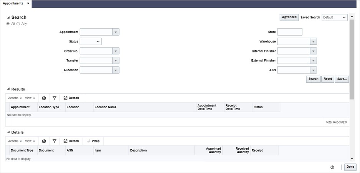Switch to the Appointments tab
This screenshot has height=173, width=360.
tap(13, 4)
